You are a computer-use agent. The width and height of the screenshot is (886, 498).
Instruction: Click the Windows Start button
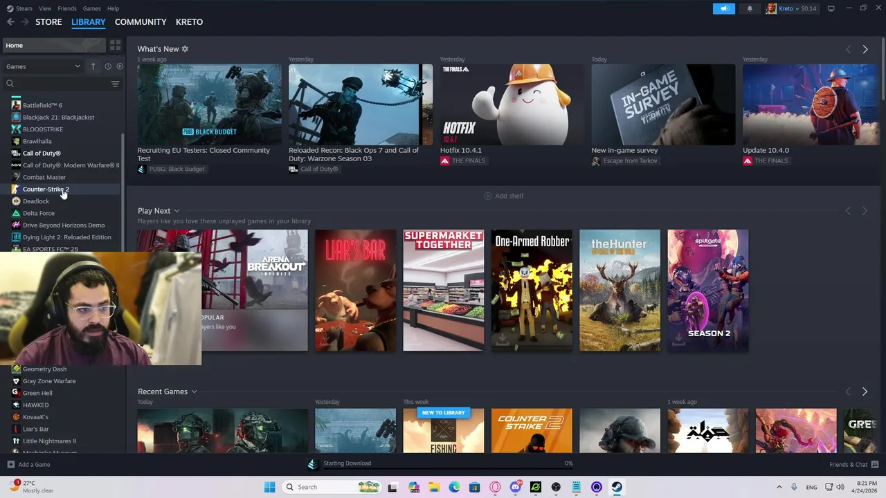click(270, 487)
